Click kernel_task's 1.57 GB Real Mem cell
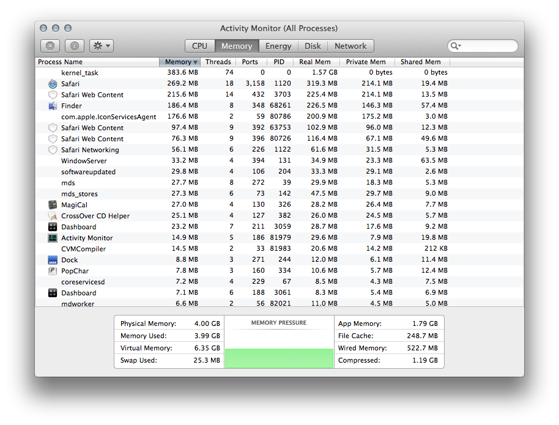Screen dimensions: 559x425 point(324,72)
